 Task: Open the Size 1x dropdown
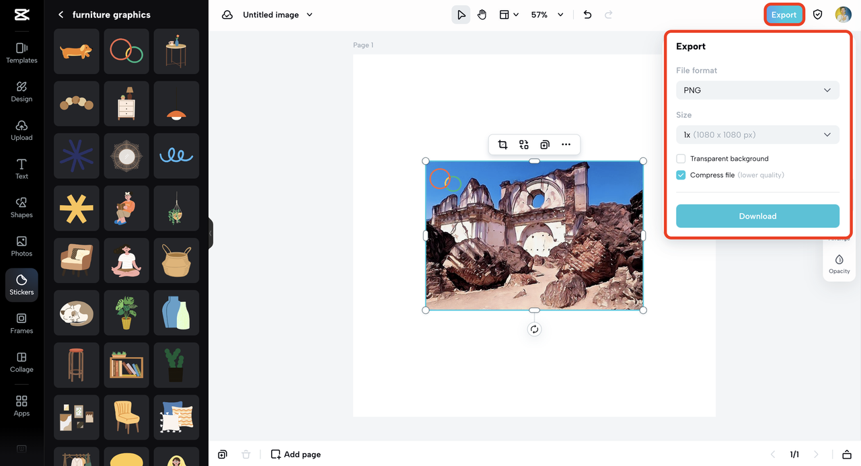[x=757, y=134]
